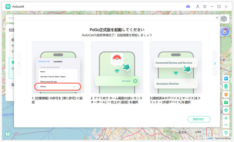Click the heading PoGo正式版を起動してください

pos(117,30)
